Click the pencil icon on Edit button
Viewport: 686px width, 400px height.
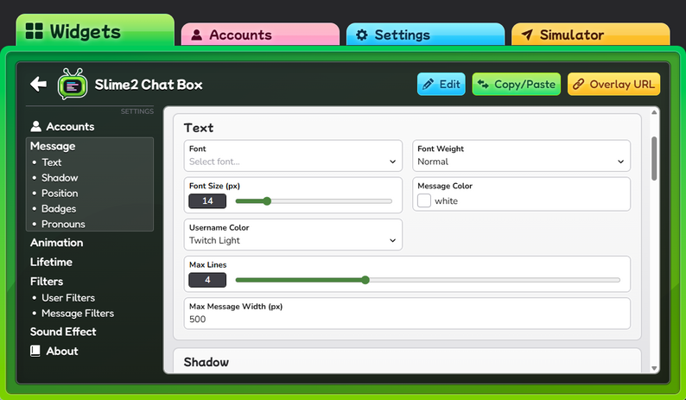click(428, 84)
